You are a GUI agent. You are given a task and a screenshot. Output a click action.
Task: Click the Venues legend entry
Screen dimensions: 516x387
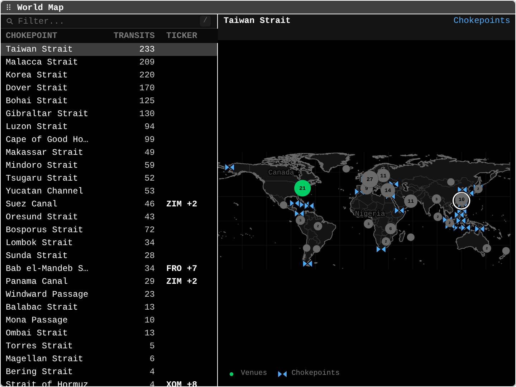[248, 373]
